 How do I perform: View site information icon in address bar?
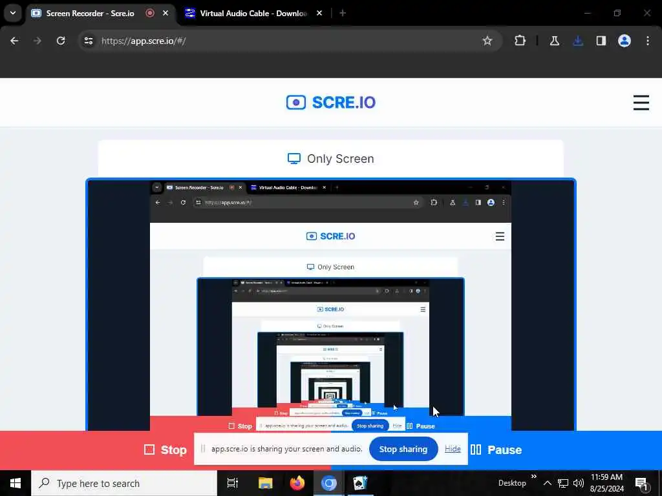tap(89, 41)
